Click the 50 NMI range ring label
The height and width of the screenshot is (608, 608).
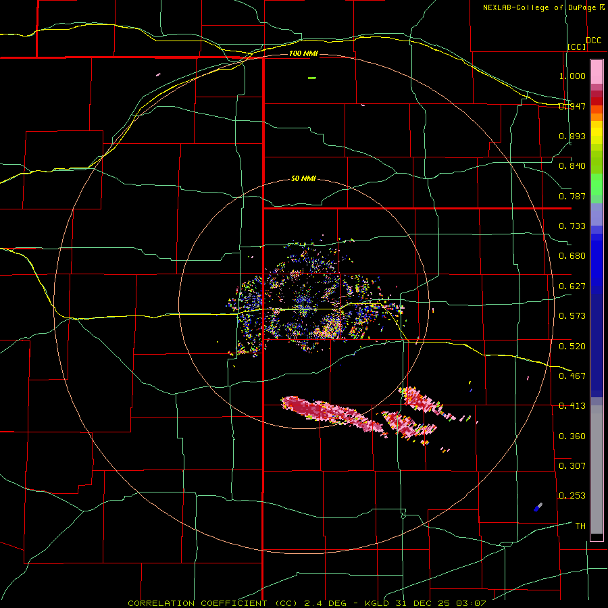click(x=303, y=178)
